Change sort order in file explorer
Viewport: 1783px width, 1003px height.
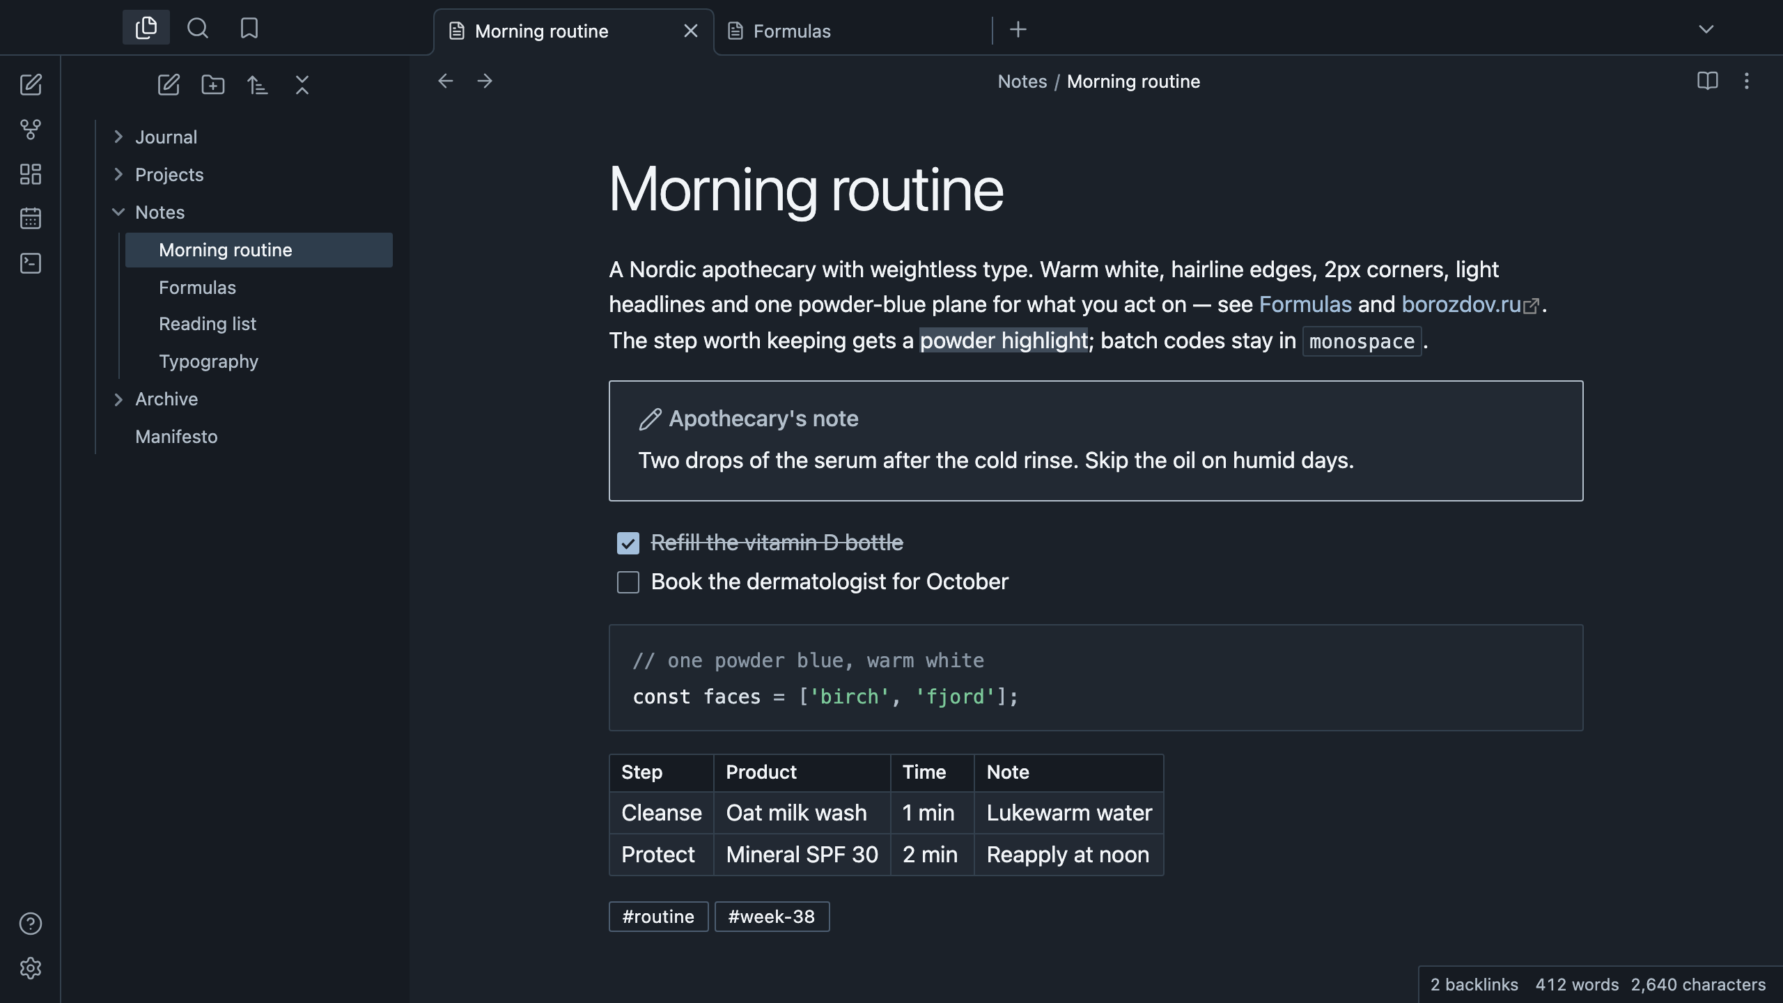click(x=258, y=85)
